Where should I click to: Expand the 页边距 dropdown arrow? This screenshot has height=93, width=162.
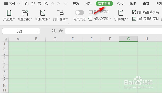point(14,19)
